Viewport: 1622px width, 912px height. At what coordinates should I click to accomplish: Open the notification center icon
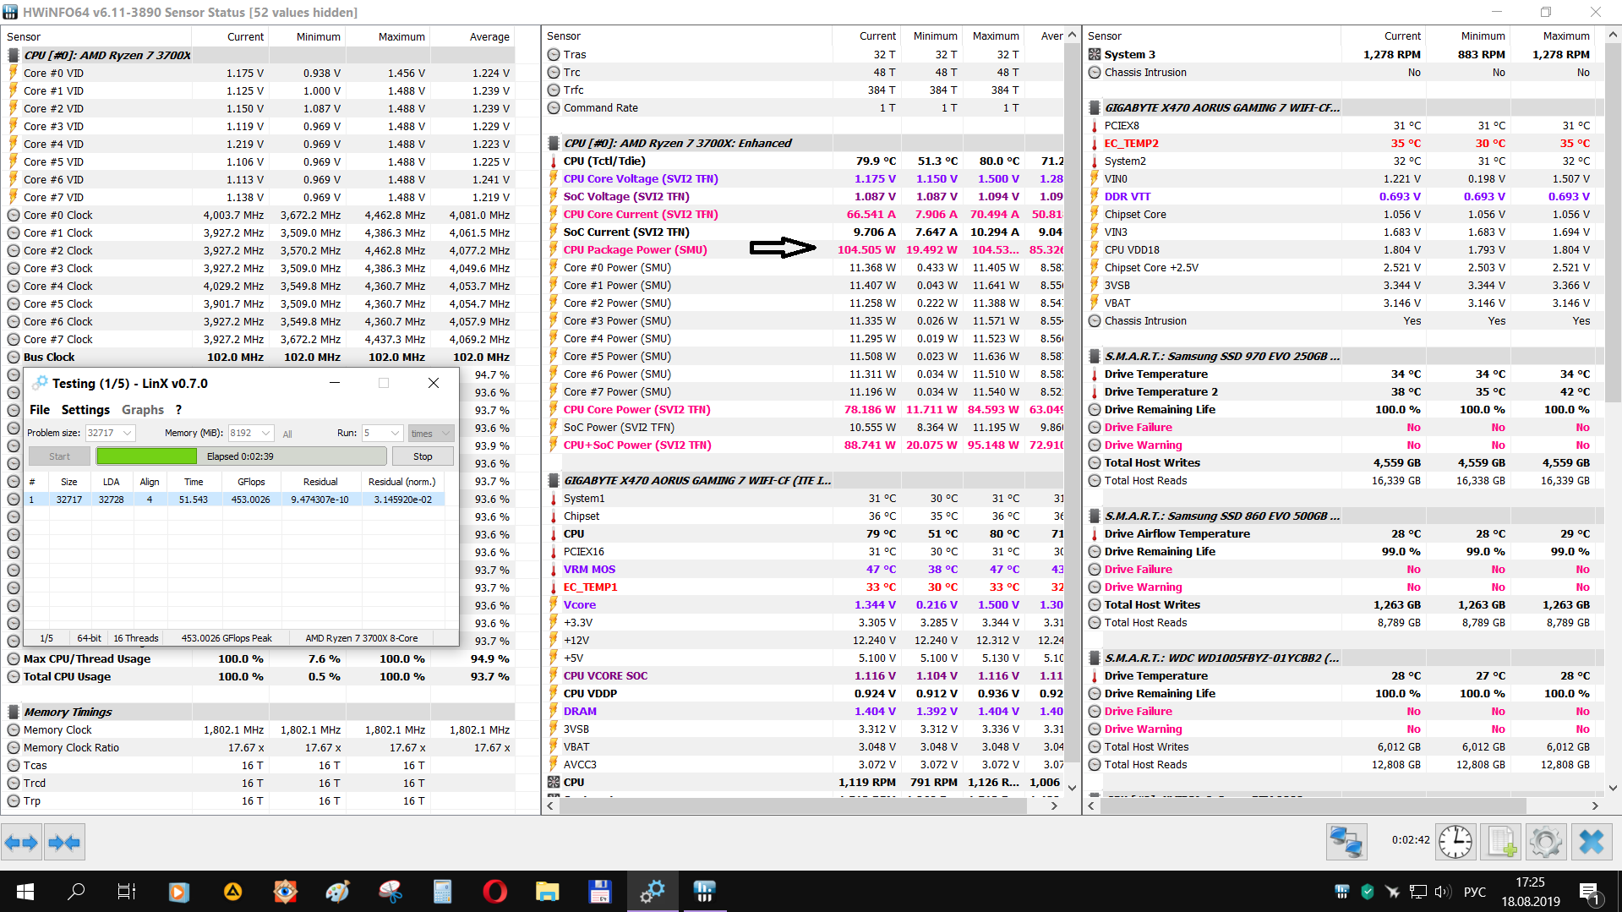coord(1589,892)
